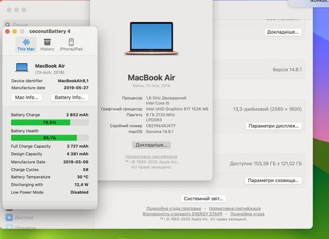Click Full Charge Capacity value 3 727 mAh
329x239 pixels.
[x=77, y=146]
